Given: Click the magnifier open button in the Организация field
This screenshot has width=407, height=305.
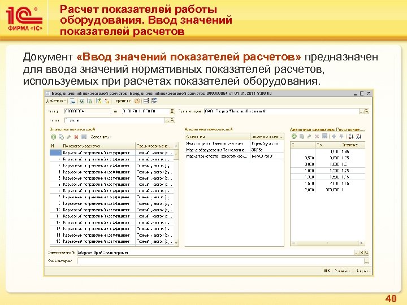Looking at the screenshot, I should (366, 111).
